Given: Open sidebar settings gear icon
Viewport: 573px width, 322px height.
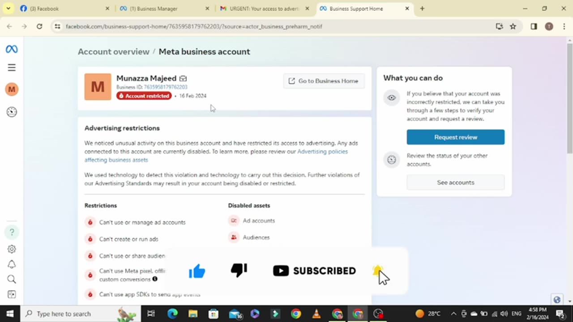Looking at the screenshot, I should pos(12,249).
